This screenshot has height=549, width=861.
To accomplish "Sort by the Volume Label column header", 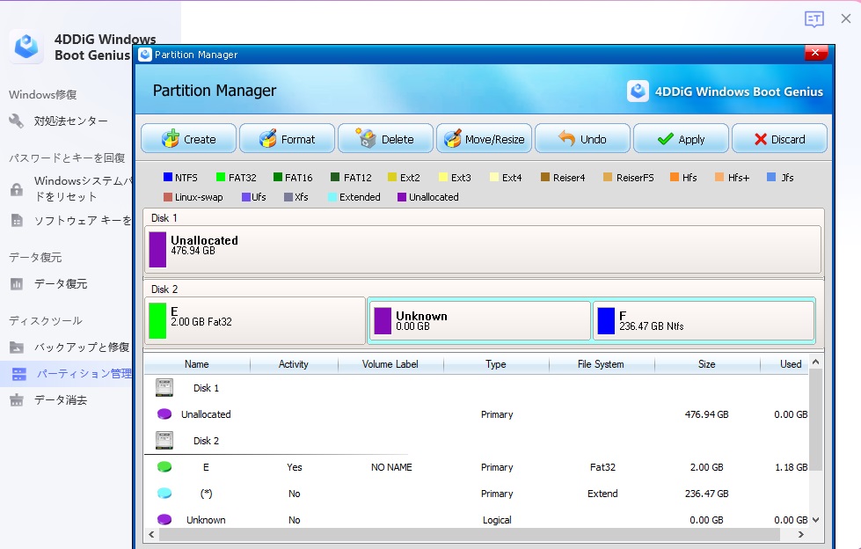I will [390, 364].
